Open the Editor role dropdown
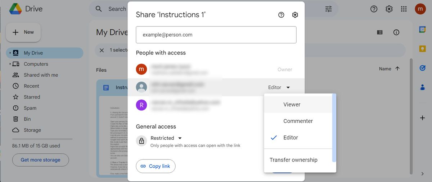This screenshot has height=182, width=432. 279,87
